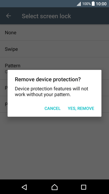Tap the battery icon in the status bar
This screenshot has height=194, width=109.
coord(93,4)
